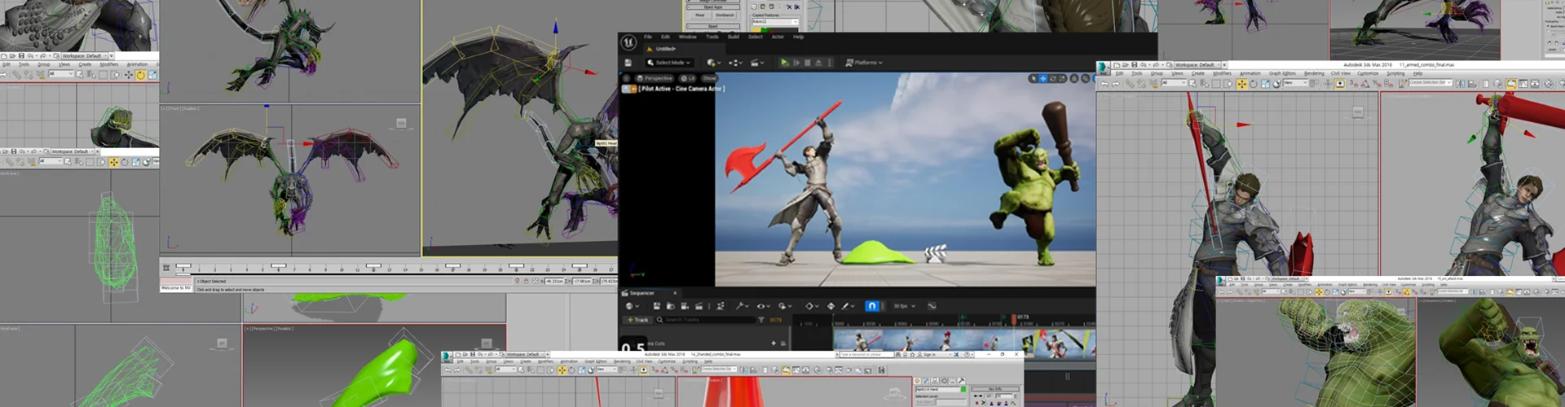Focus keyword search field in 14_2handed_combo window
Viewport: 1565px width, 407px height.
(x=866, y=355)
